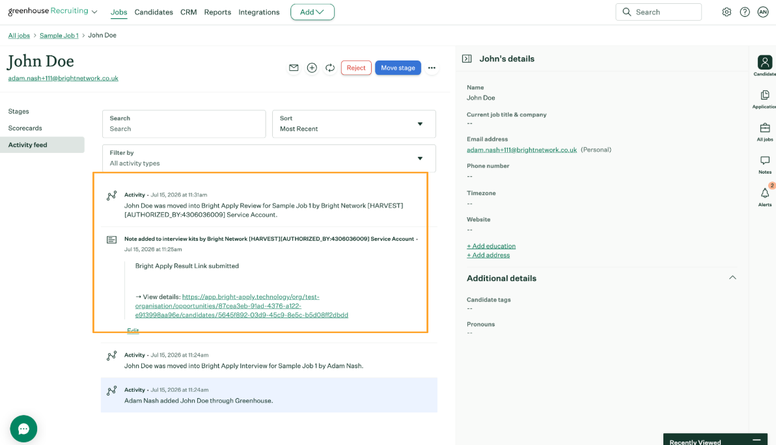Click the "Bright Apply Result Link submitted" text
Image resolution: width=776 pixels, height=445 pixels.
pyautogui.click(x=187, y=266)
